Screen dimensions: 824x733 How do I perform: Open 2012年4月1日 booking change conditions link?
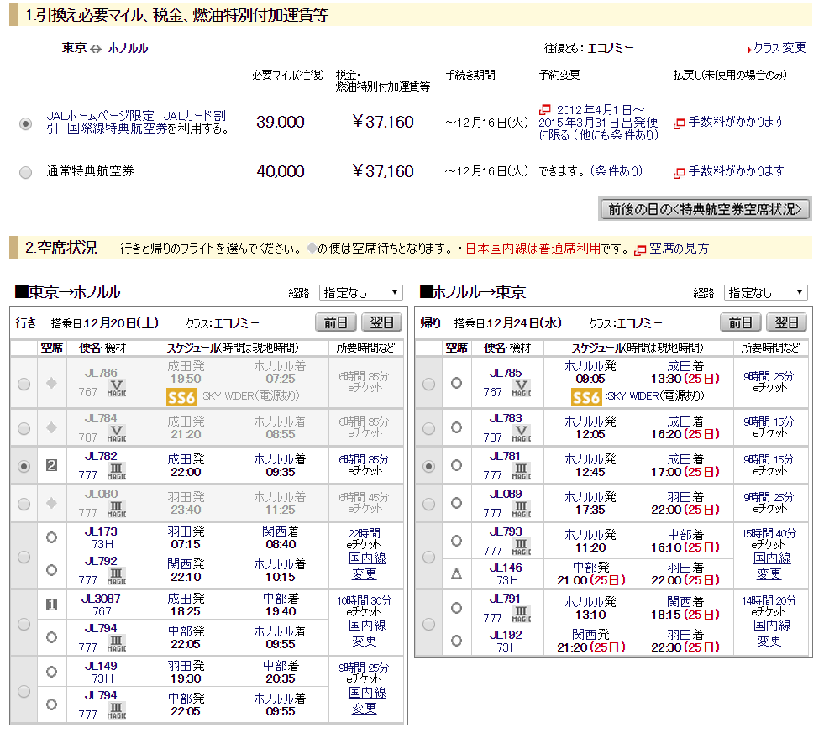598,123
